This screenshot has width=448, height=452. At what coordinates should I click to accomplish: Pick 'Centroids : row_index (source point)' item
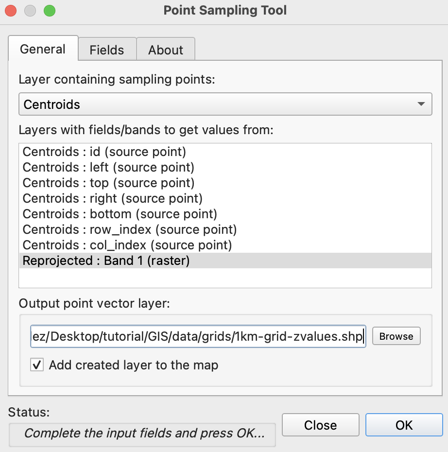tap(130, 229)
